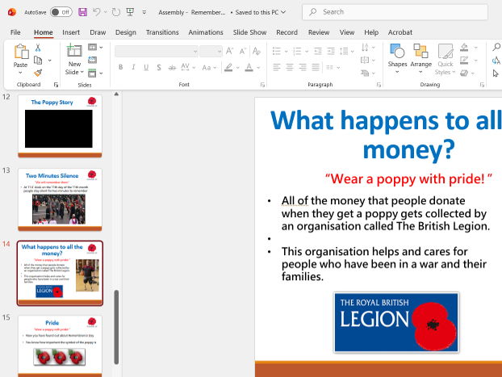Toggle Strikethrough formatting
Image resolution: width=502 pixels, height=377 pixels.
[172, 67]
